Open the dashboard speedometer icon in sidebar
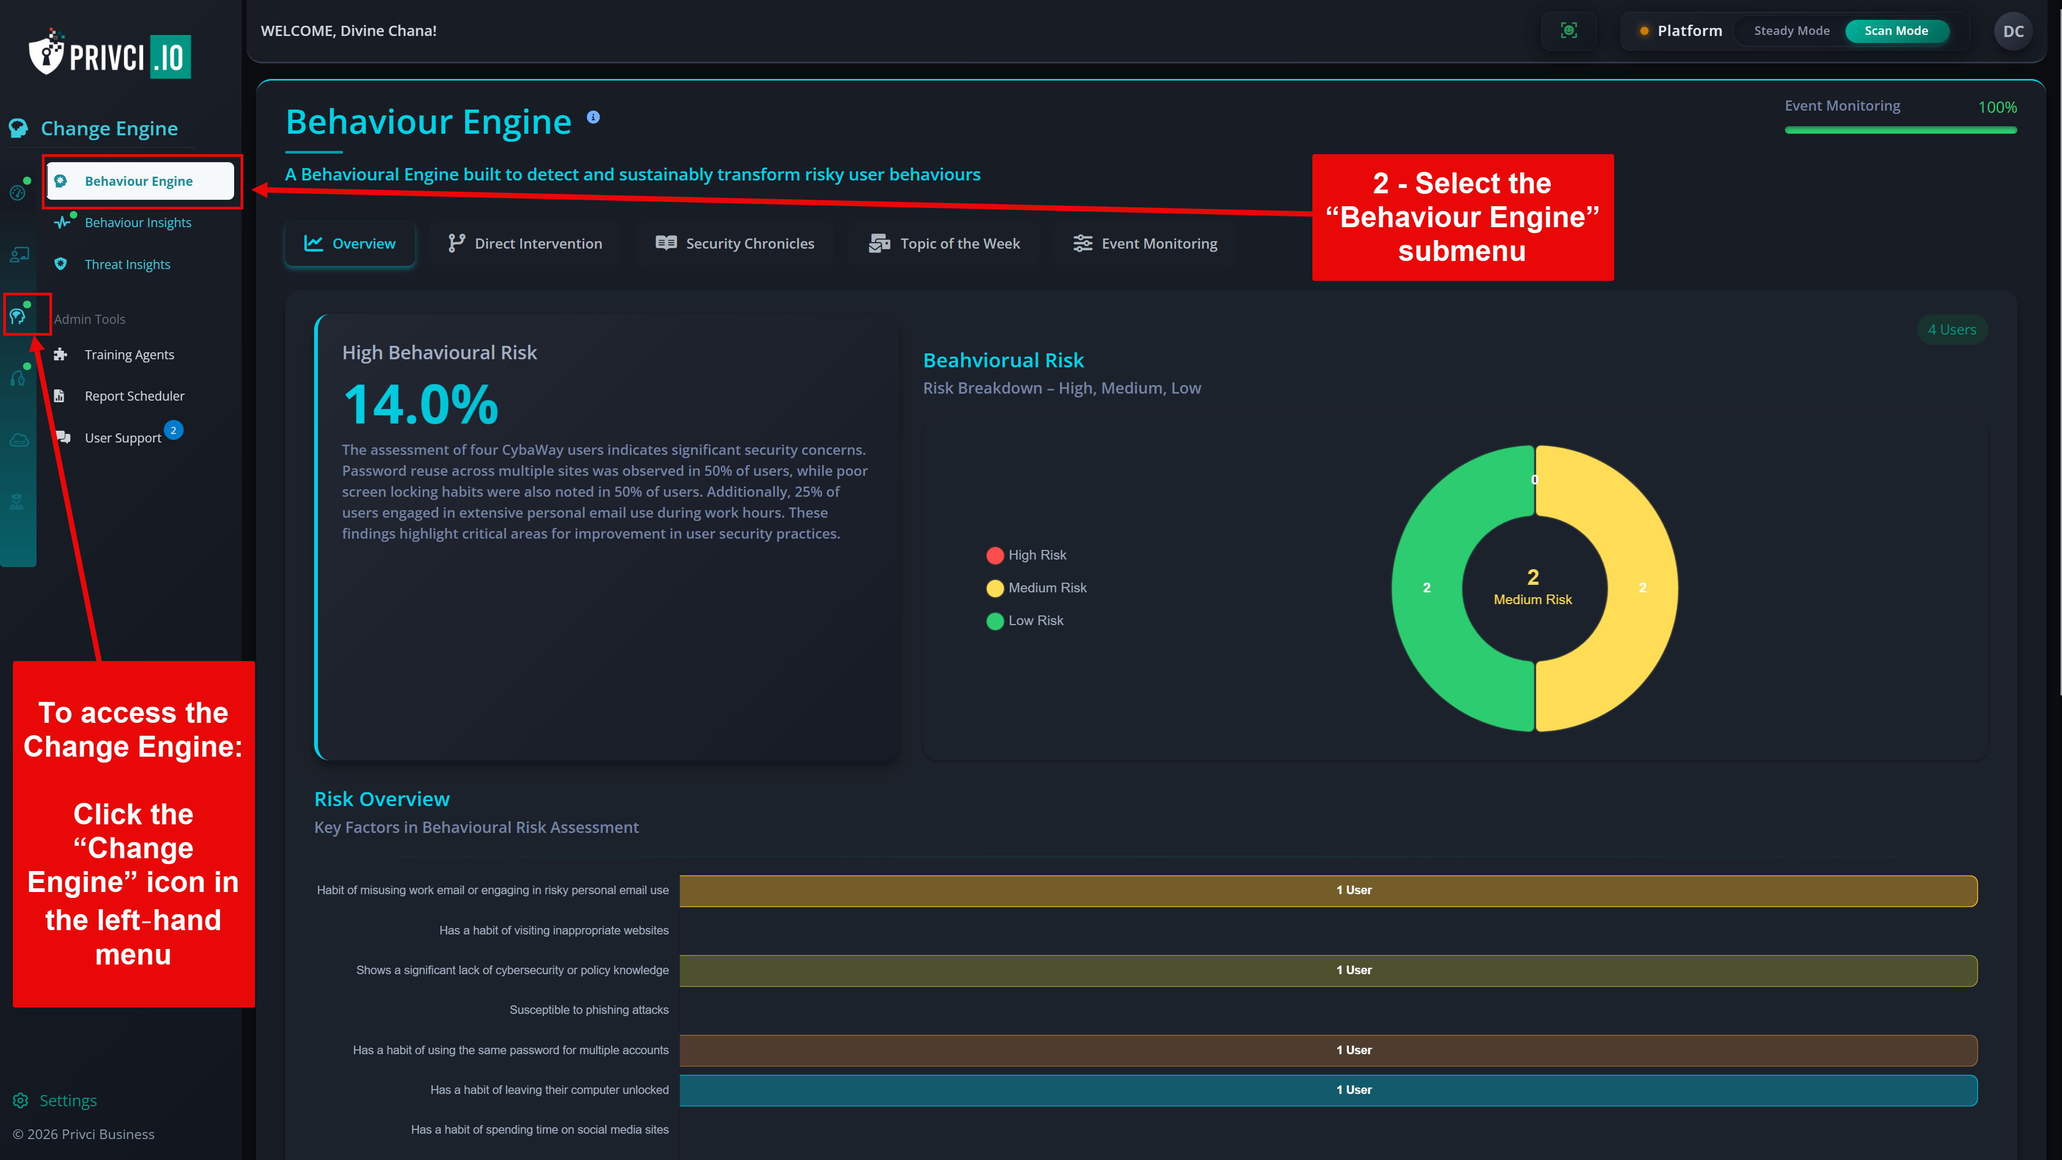Screen dimensions: 2062x1160 pyautogui.click(x=18, y=192)
